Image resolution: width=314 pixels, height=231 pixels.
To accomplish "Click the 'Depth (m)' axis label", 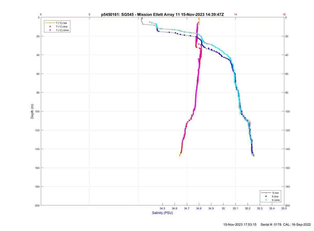I will point(32,111).
